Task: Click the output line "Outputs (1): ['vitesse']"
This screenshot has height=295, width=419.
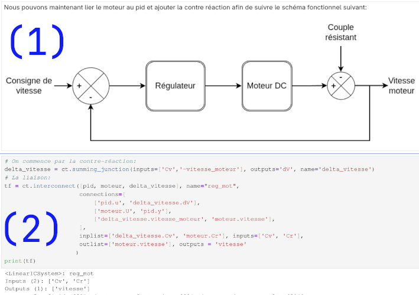Action: click(x=47, y=289)
